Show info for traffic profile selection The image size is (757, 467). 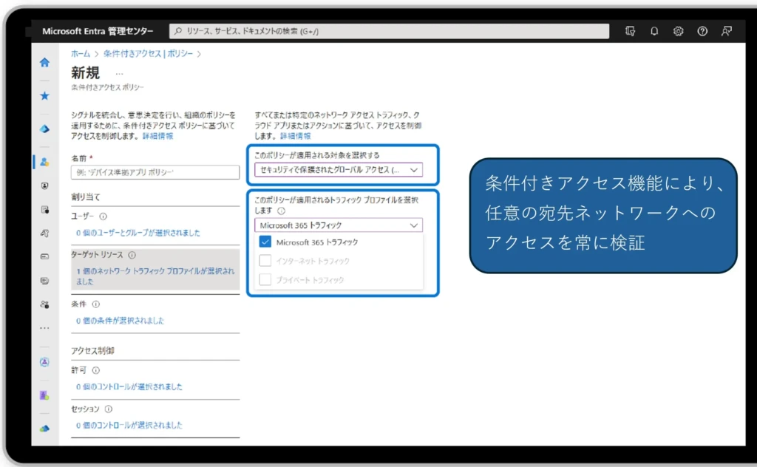(281, 211)
